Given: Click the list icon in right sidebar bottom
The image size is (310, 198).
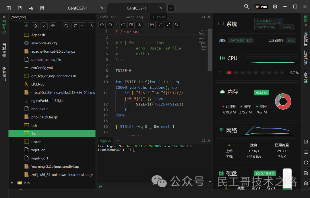Looking at the screenshot, I should 306,152.
